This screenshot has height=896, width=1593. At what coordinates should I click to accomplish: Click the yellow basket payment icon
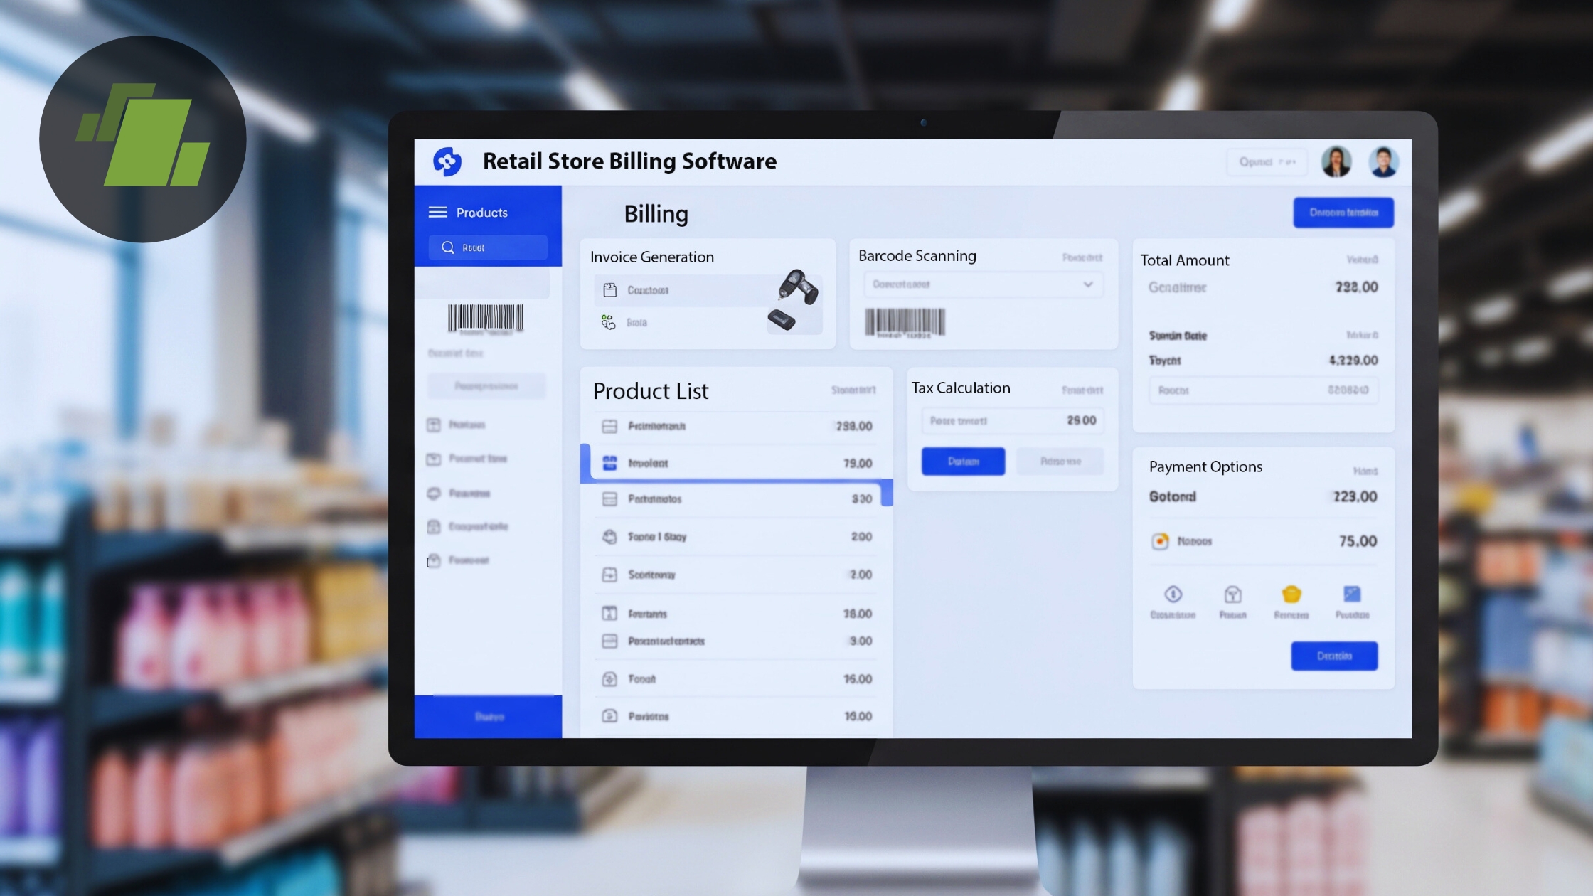coord(1291,594)
